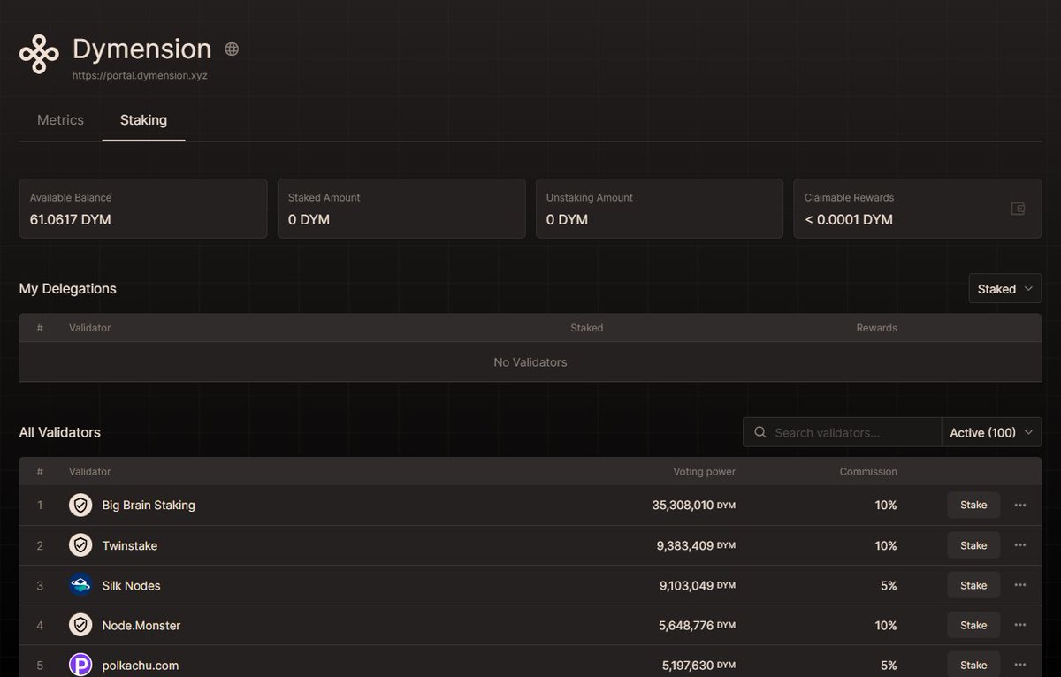Click the Staked column header in My Delegations
The width and height of the screenshot is (1061, 677).
pos(587,328)
